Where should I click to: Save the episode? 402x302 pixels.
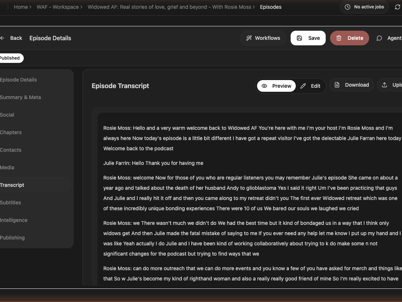tap(308, 38)
